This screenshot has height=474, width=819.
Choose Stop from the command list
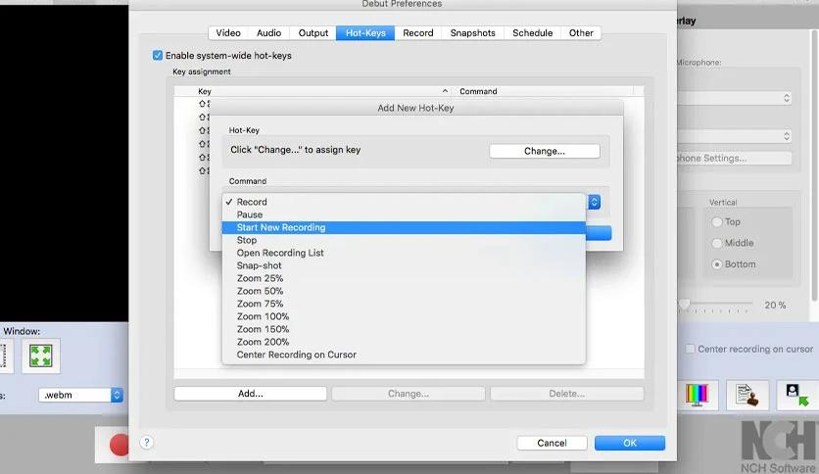click(x=404, y=240)
